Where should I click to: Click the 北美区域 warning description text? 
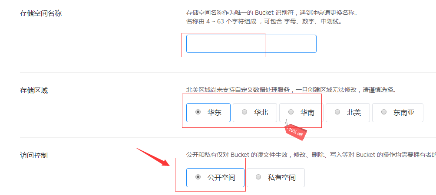coord(291,90)
